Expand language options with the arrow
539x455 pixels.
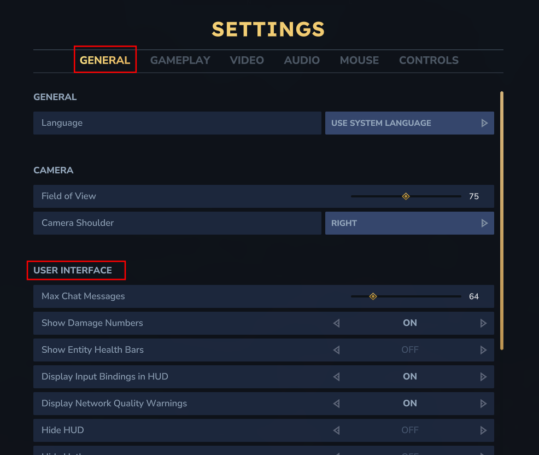point(484,123)
